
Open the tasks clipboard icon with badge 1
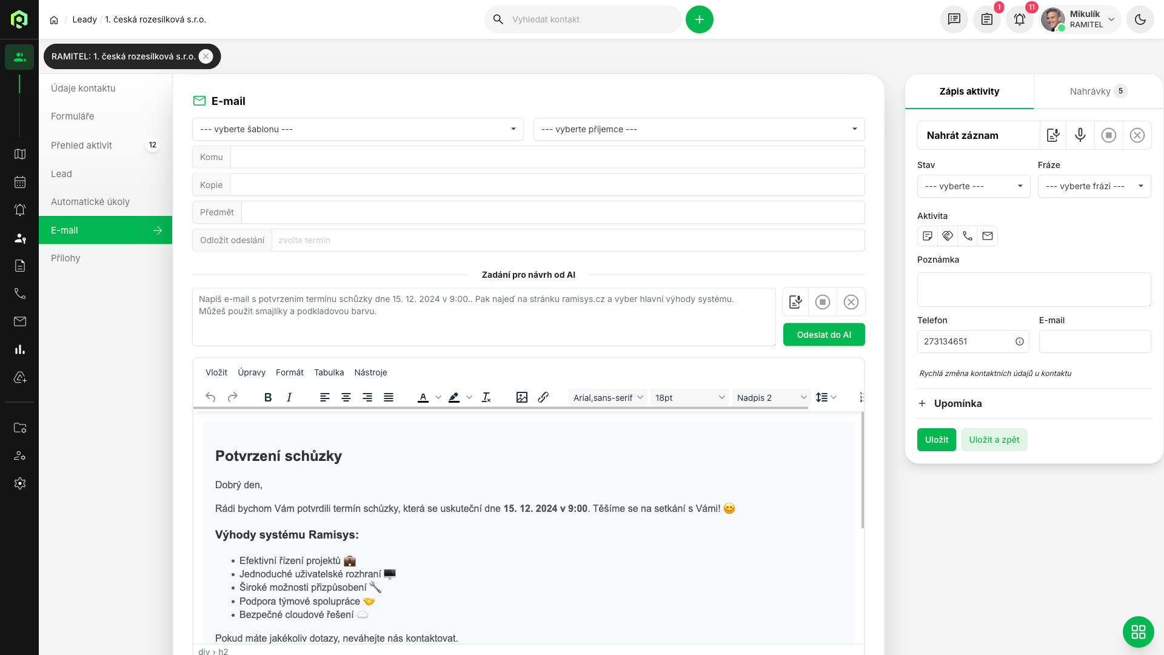986,19
